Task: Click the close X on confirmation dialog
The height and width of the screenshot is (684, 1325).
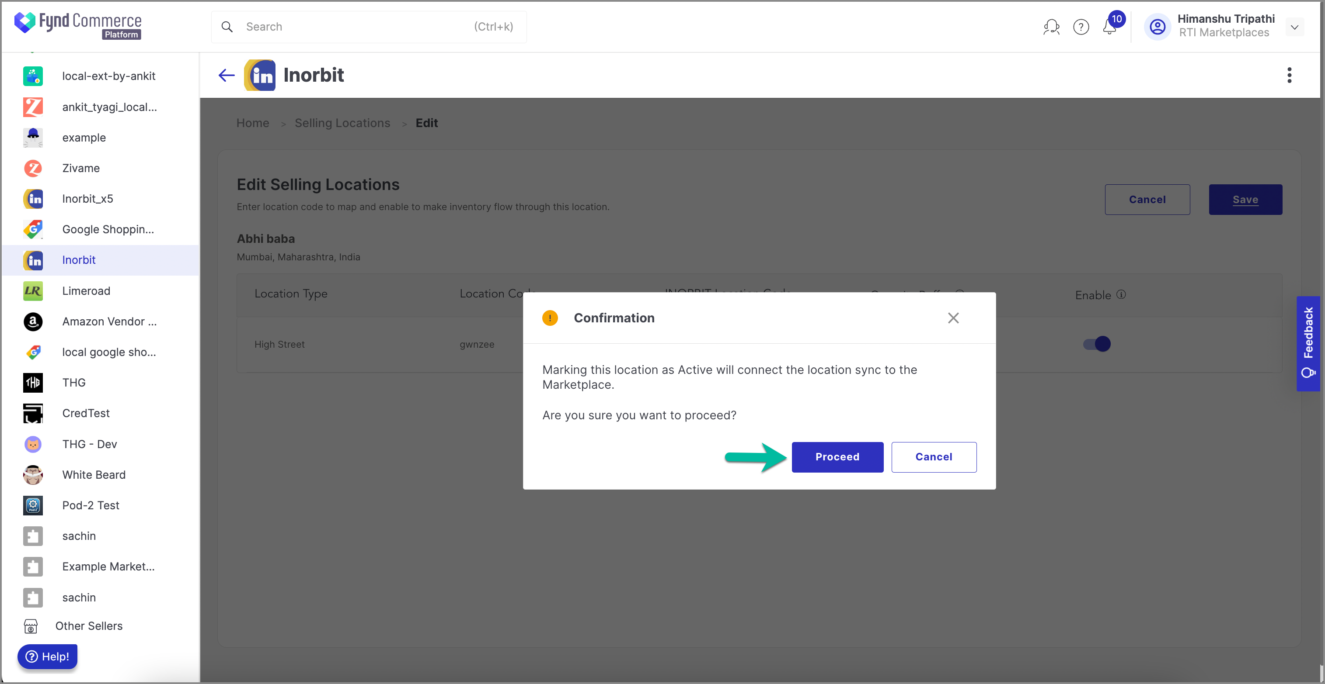Action: [954, 318]
